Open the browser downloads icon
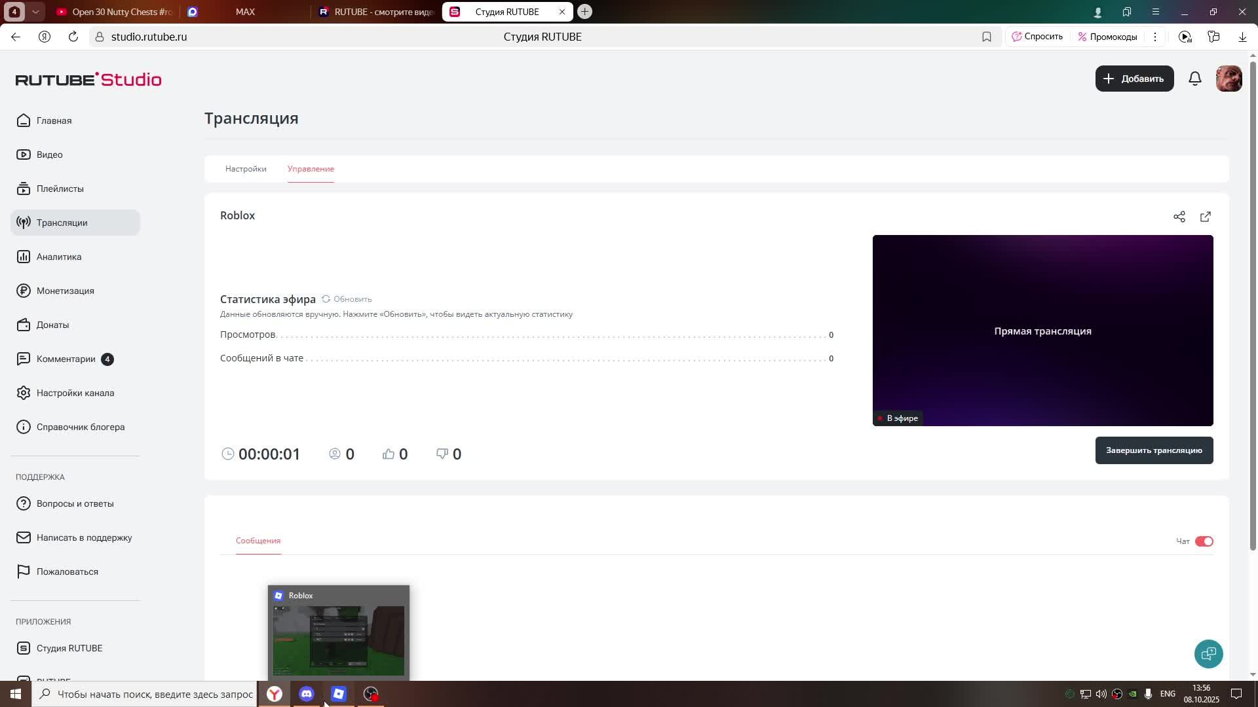The width and height of the screenshot is (1258, 707). pyautogui.click(x=1242, y=37)
